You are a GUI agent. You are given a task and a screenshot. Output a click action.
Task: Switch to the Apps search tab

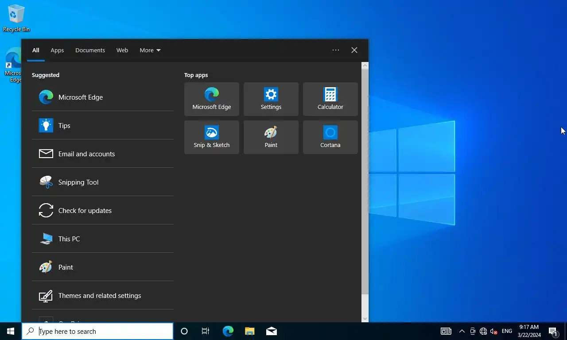click(x=57, y=50)
